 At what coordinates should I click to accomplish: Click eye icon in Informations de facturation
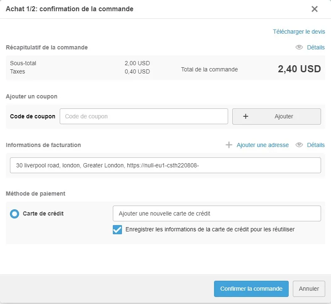tap(299, 145)
